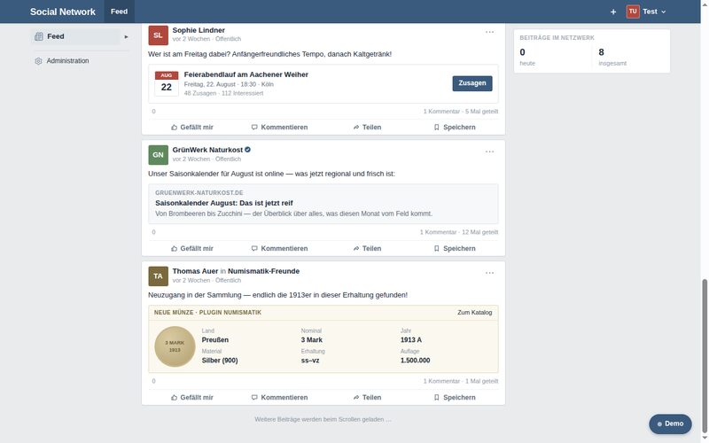Click the 3 Mark 1913 coin image
Image resolution: width=709 pixels, height=443 pixels.
click(175, 346)
